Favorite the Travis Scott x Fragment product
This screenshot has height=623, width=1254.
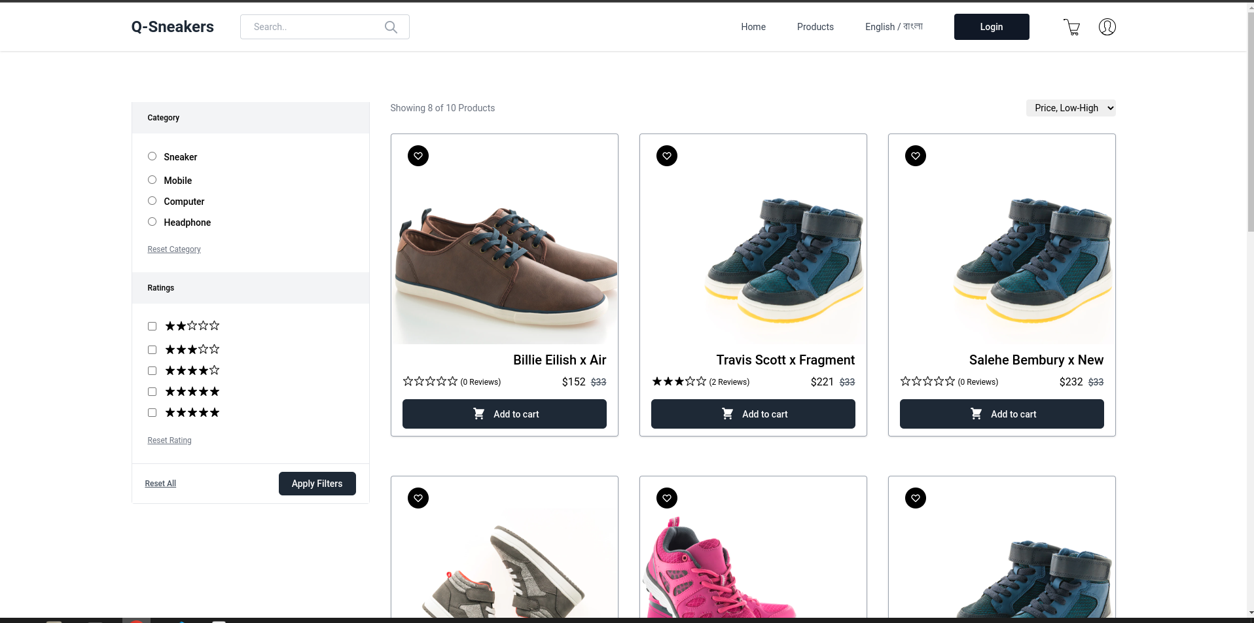coord(667,156)
